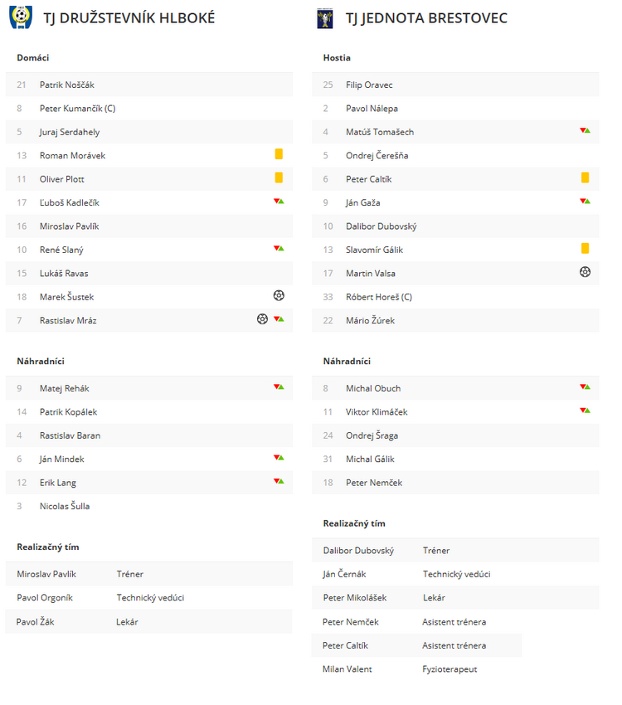Click Roman Morávek's yellow card icon
Image resolution: width=622 pixels, height=705 pixels.
pyautogui.click(x=279, y=154)
